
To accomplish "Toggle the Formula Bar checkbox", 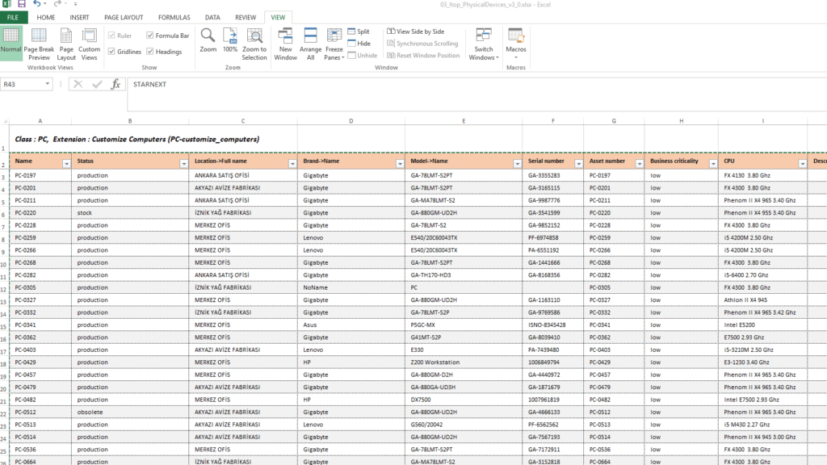I will click(x=150, y=36).
